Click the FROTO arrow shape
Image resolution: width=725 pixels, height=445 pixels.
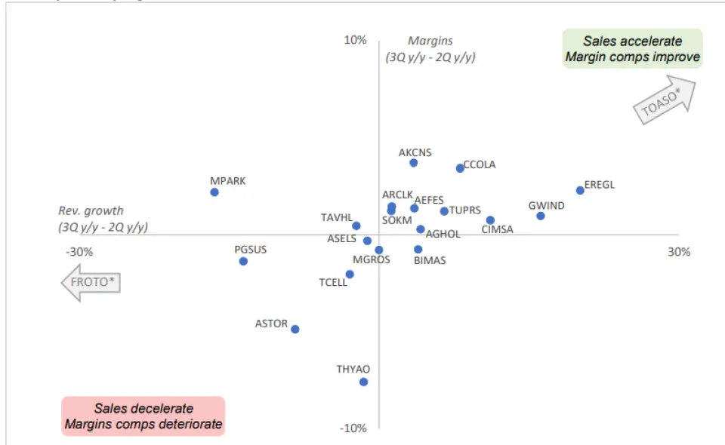[x=91, y=283]
